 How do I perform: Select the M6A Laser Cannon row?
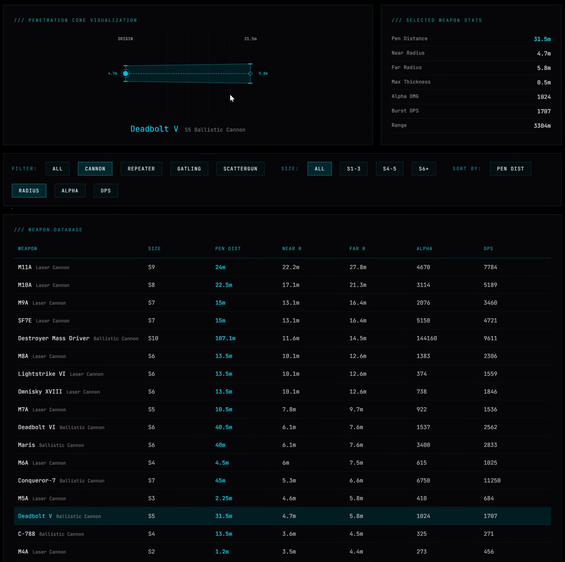tap(282, 463)
